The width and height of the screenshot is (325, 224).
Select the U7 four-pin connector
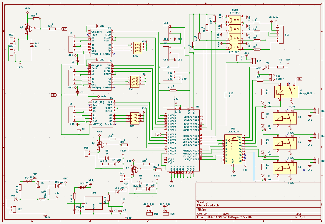(71, 78)
